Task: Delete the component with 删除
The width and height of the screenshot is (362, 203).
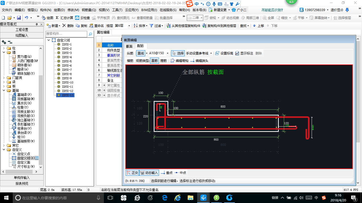Action: tap(68, 26)
